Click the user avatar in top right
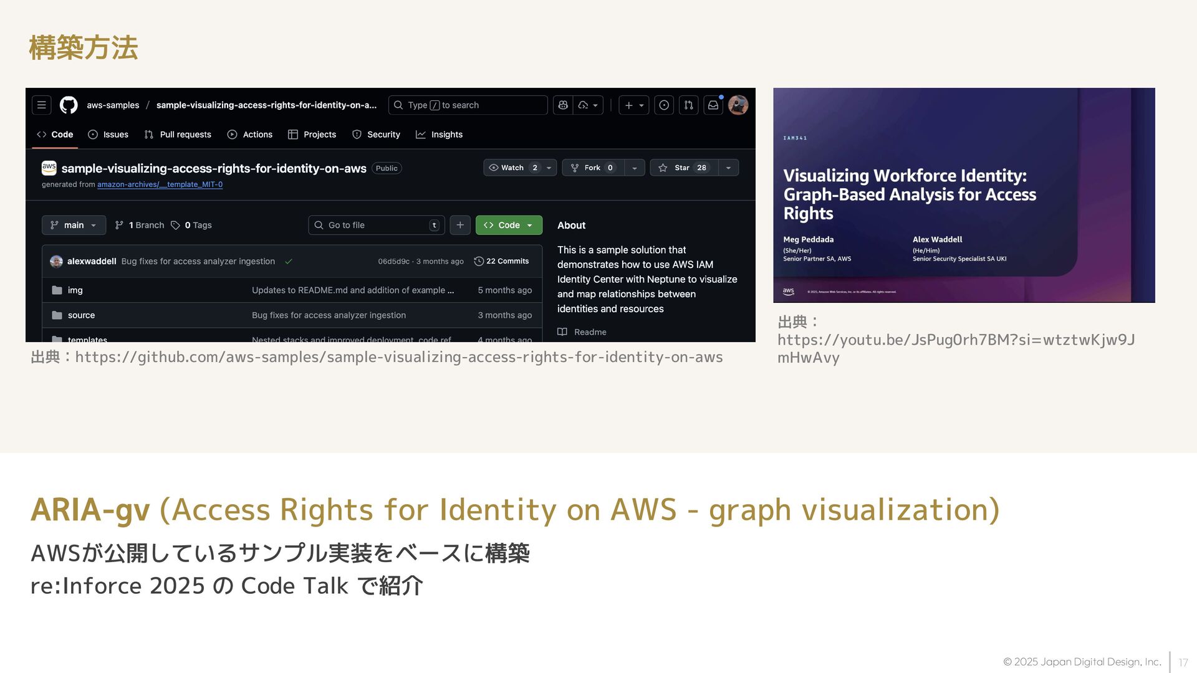Image resolution: width=1197 pixels, height=673 pixels. coord(738,105)
